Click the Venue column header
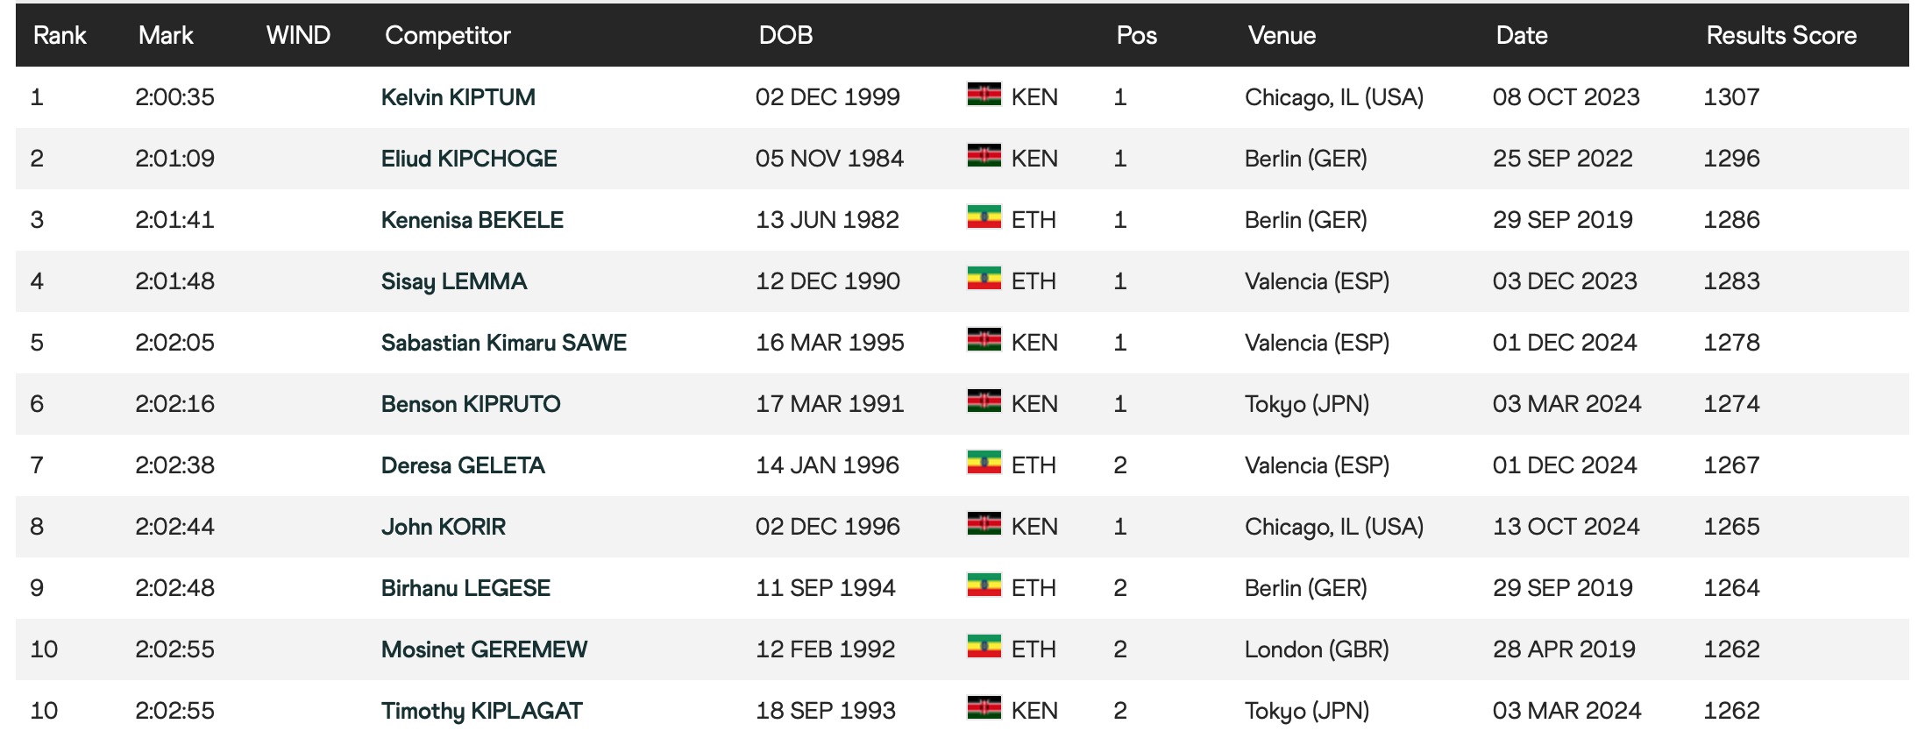The image size is (1918, 738). coord(1282,35)
